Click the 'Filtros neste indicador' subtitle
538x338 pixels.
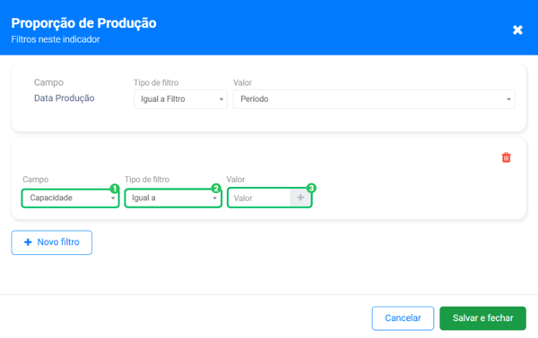click(56, 39)
